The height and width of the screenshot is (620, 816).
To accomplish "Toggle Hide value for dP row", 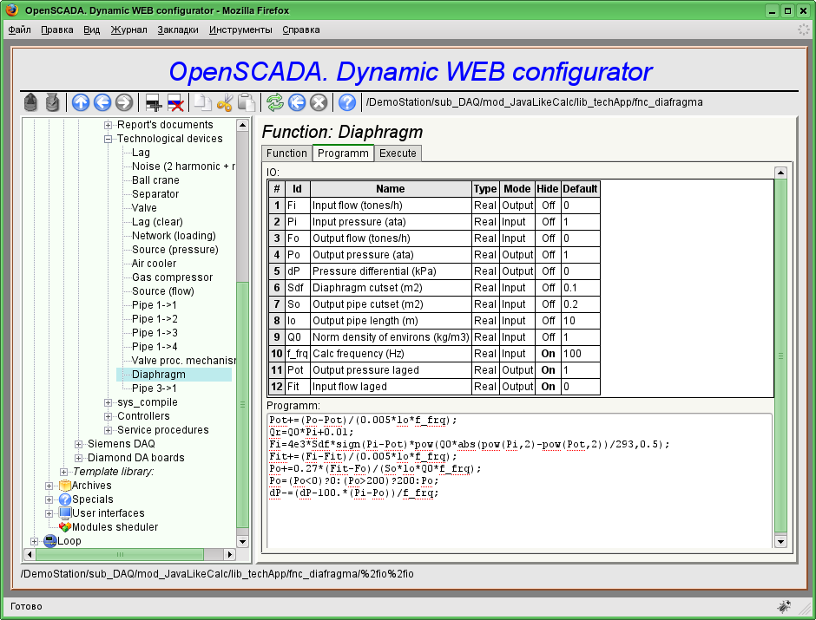I will coord(548,271).
